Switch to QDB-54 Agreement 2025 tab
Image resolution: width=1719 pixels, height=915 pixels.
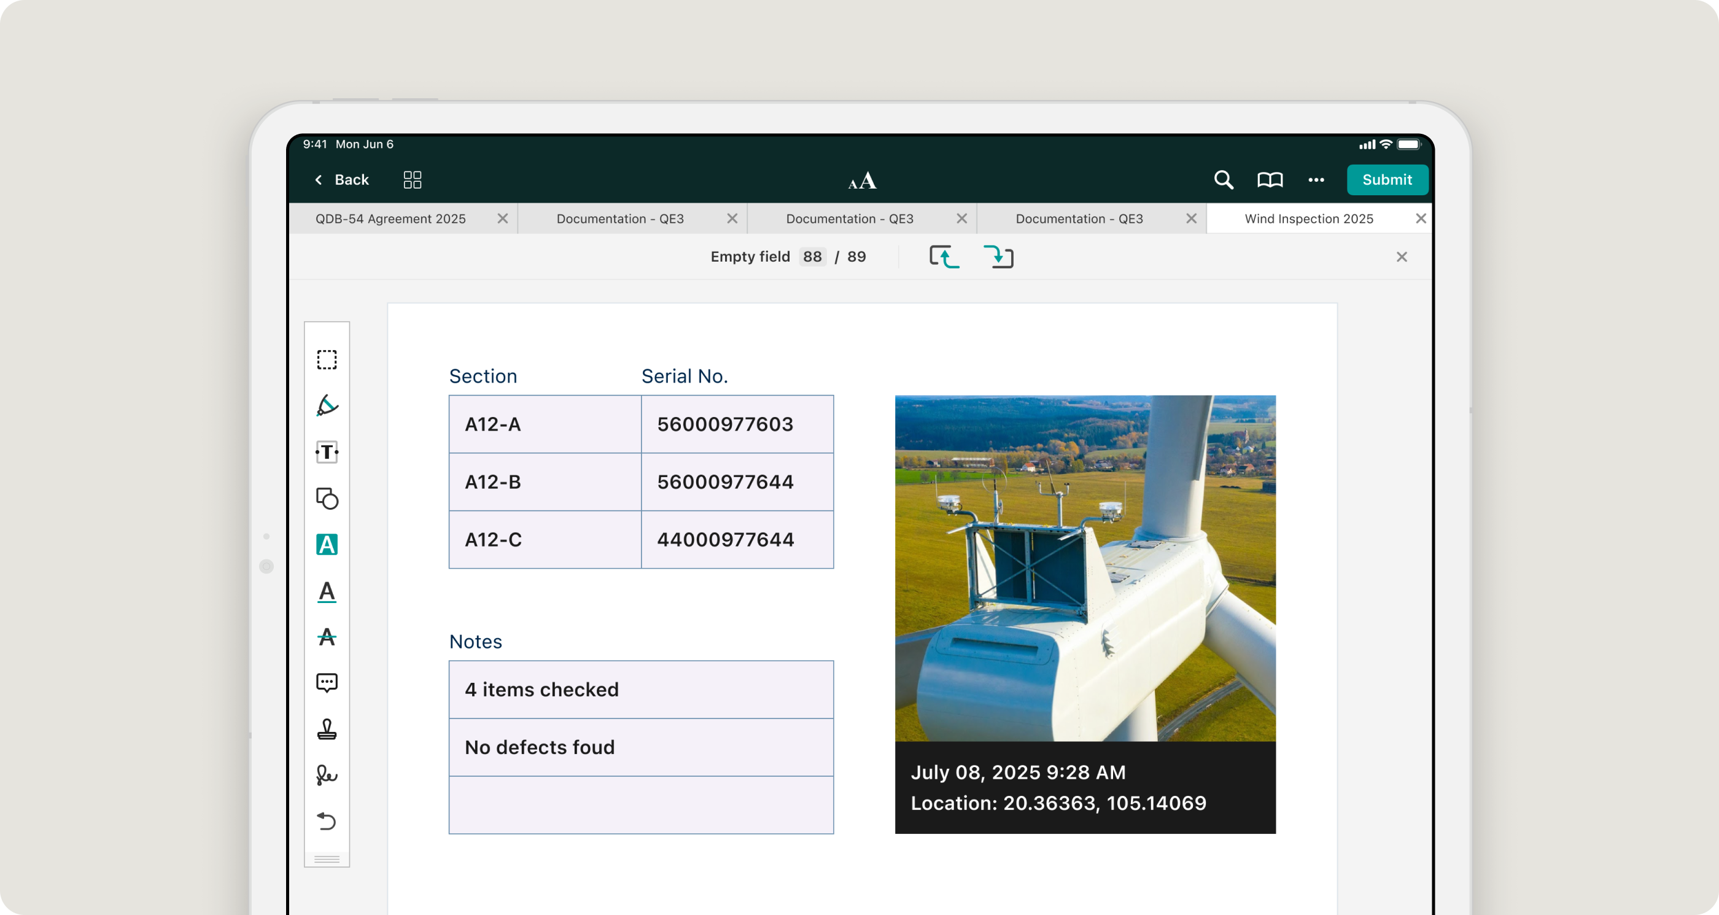(390, 219)
